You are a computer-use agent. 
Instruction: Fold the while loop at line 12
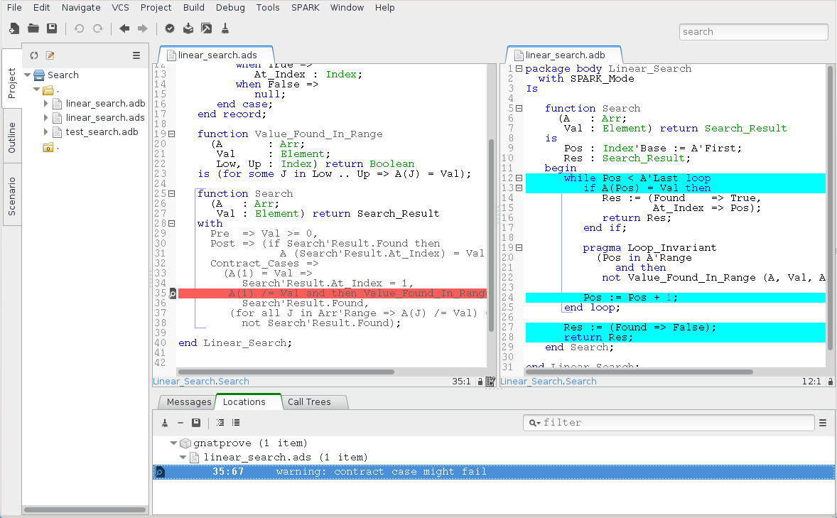pos(519,178)
